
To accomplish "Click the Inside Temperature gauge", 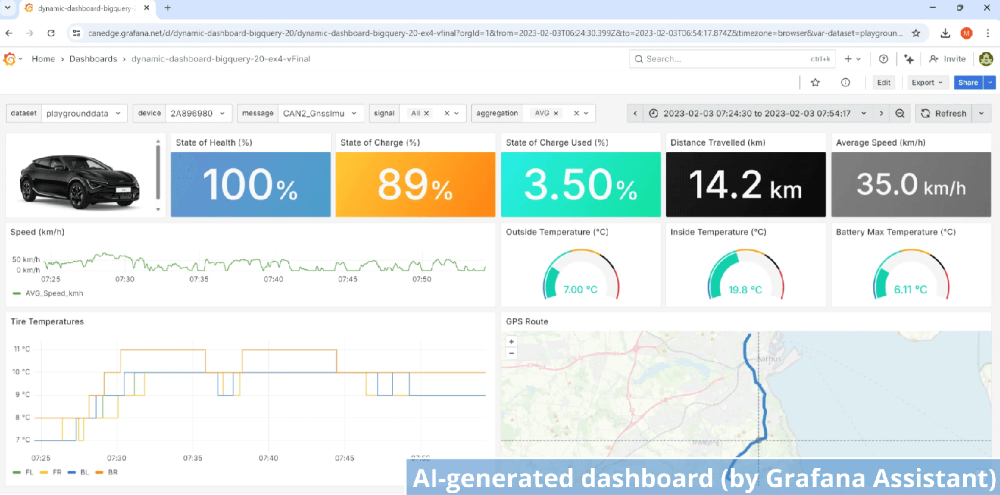I will tap(746, 274).
